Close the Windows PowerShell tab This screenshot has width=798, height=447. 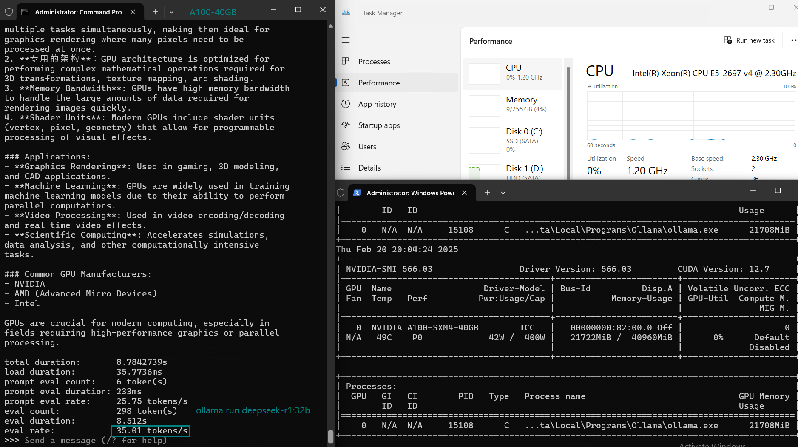tap(464, 193)
